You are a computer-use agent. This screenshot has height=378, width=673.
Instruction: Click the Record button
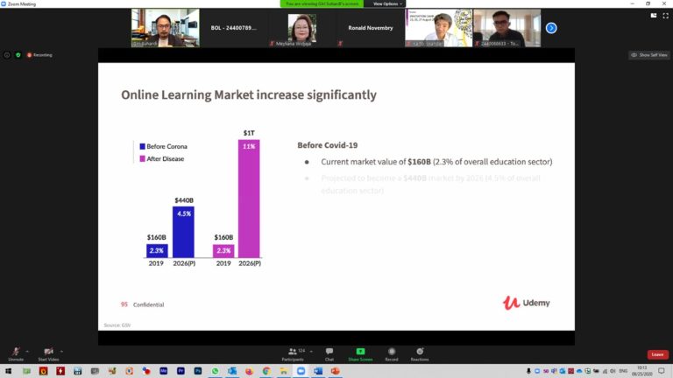click(392, 354)
